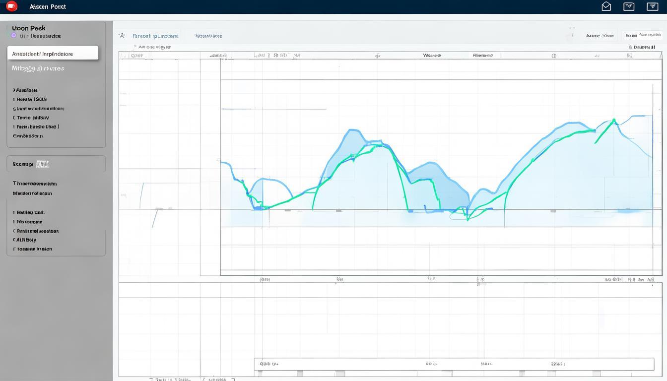Click the rightmost filter window icon in top bar
Image resolution: width=667 pixels, height=381 pixels.
pos(652,6)
